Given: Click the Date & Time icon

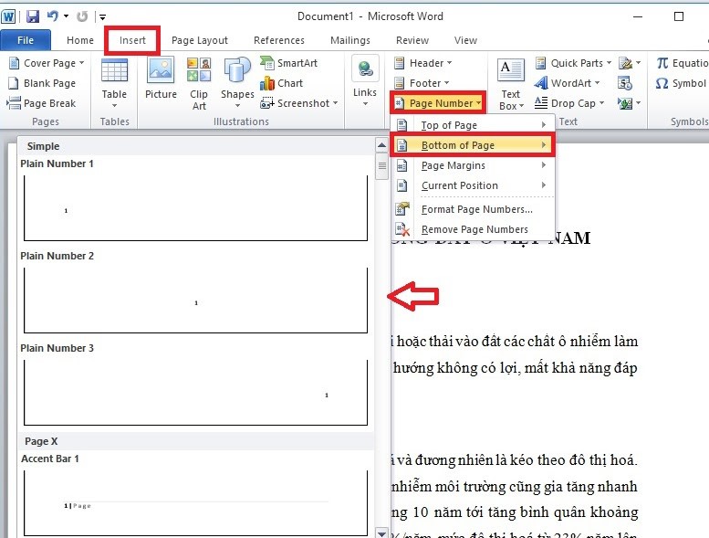Looking at the screenshot, I should click(625, 83).
